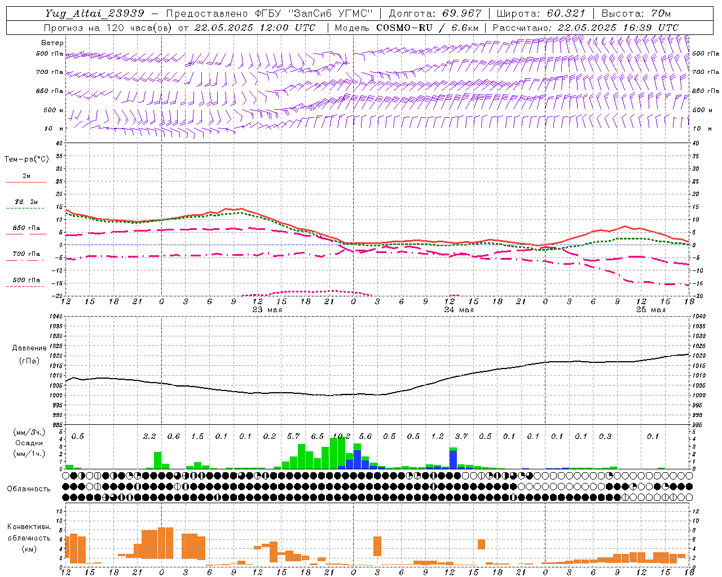Select the model name COSMO-RU / 6.6км

(x=428, y=28)
